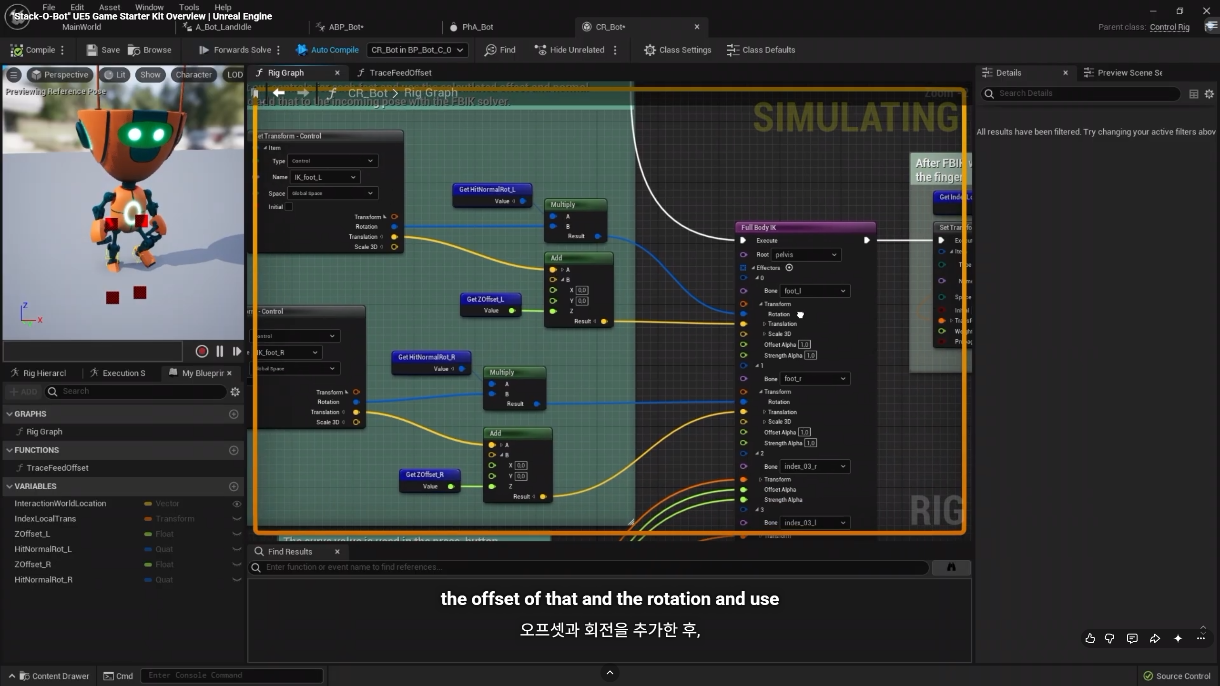The image size is (1220, 686).
Task: Toggle Initial checkbox on Get Transform node
Action: point(289,207)
